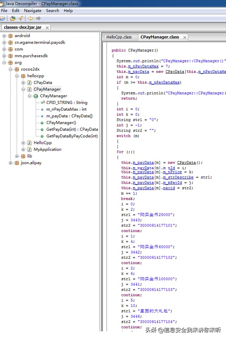
Task: Switch to the HelloCpp.class tab
Action: pos(119,37)
